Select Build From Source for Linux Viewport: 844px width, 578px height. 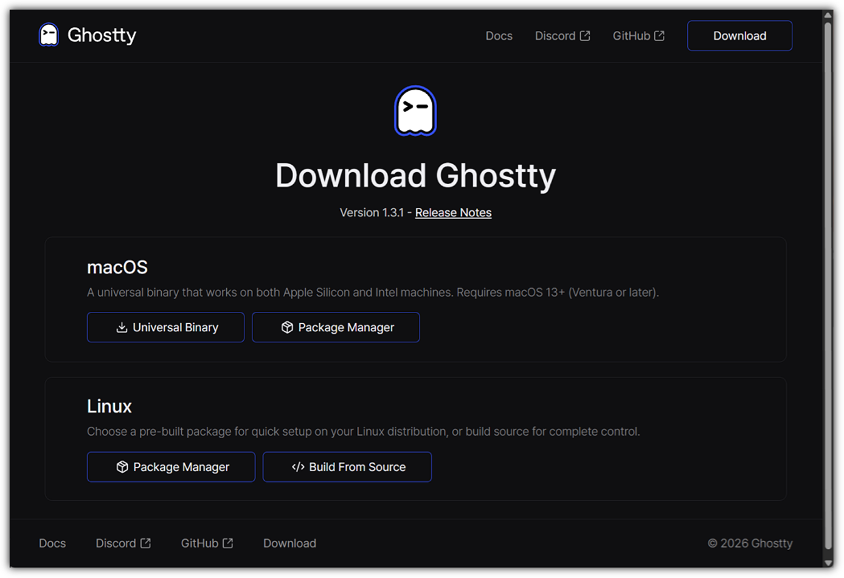tap(347, 467)
